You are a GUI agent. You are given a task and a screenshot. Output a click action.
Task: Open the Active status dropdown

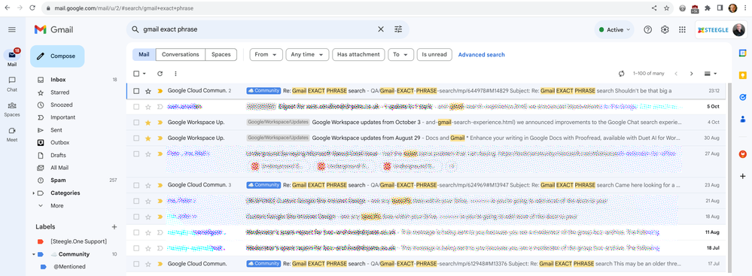coord(614,30)
